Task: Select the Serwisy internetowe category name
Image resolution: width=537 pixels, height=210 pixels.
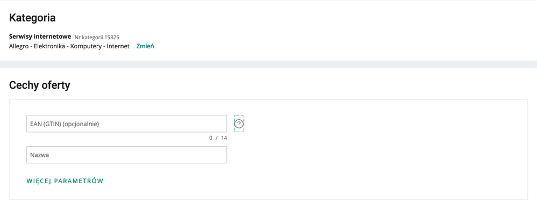Action: 40,37
